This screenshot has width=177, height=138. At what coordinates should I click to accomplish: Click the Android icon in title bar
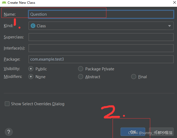[4, 2]
